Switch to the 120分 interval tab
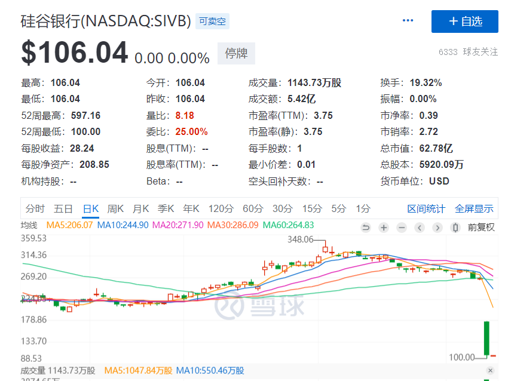The width and height of the screenshot is (505, 381). point(221,209)
